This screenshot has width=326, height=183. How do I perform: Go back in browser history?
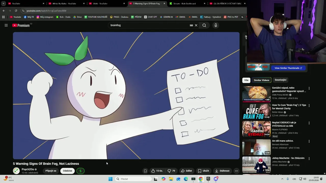(x=4, y=11)
